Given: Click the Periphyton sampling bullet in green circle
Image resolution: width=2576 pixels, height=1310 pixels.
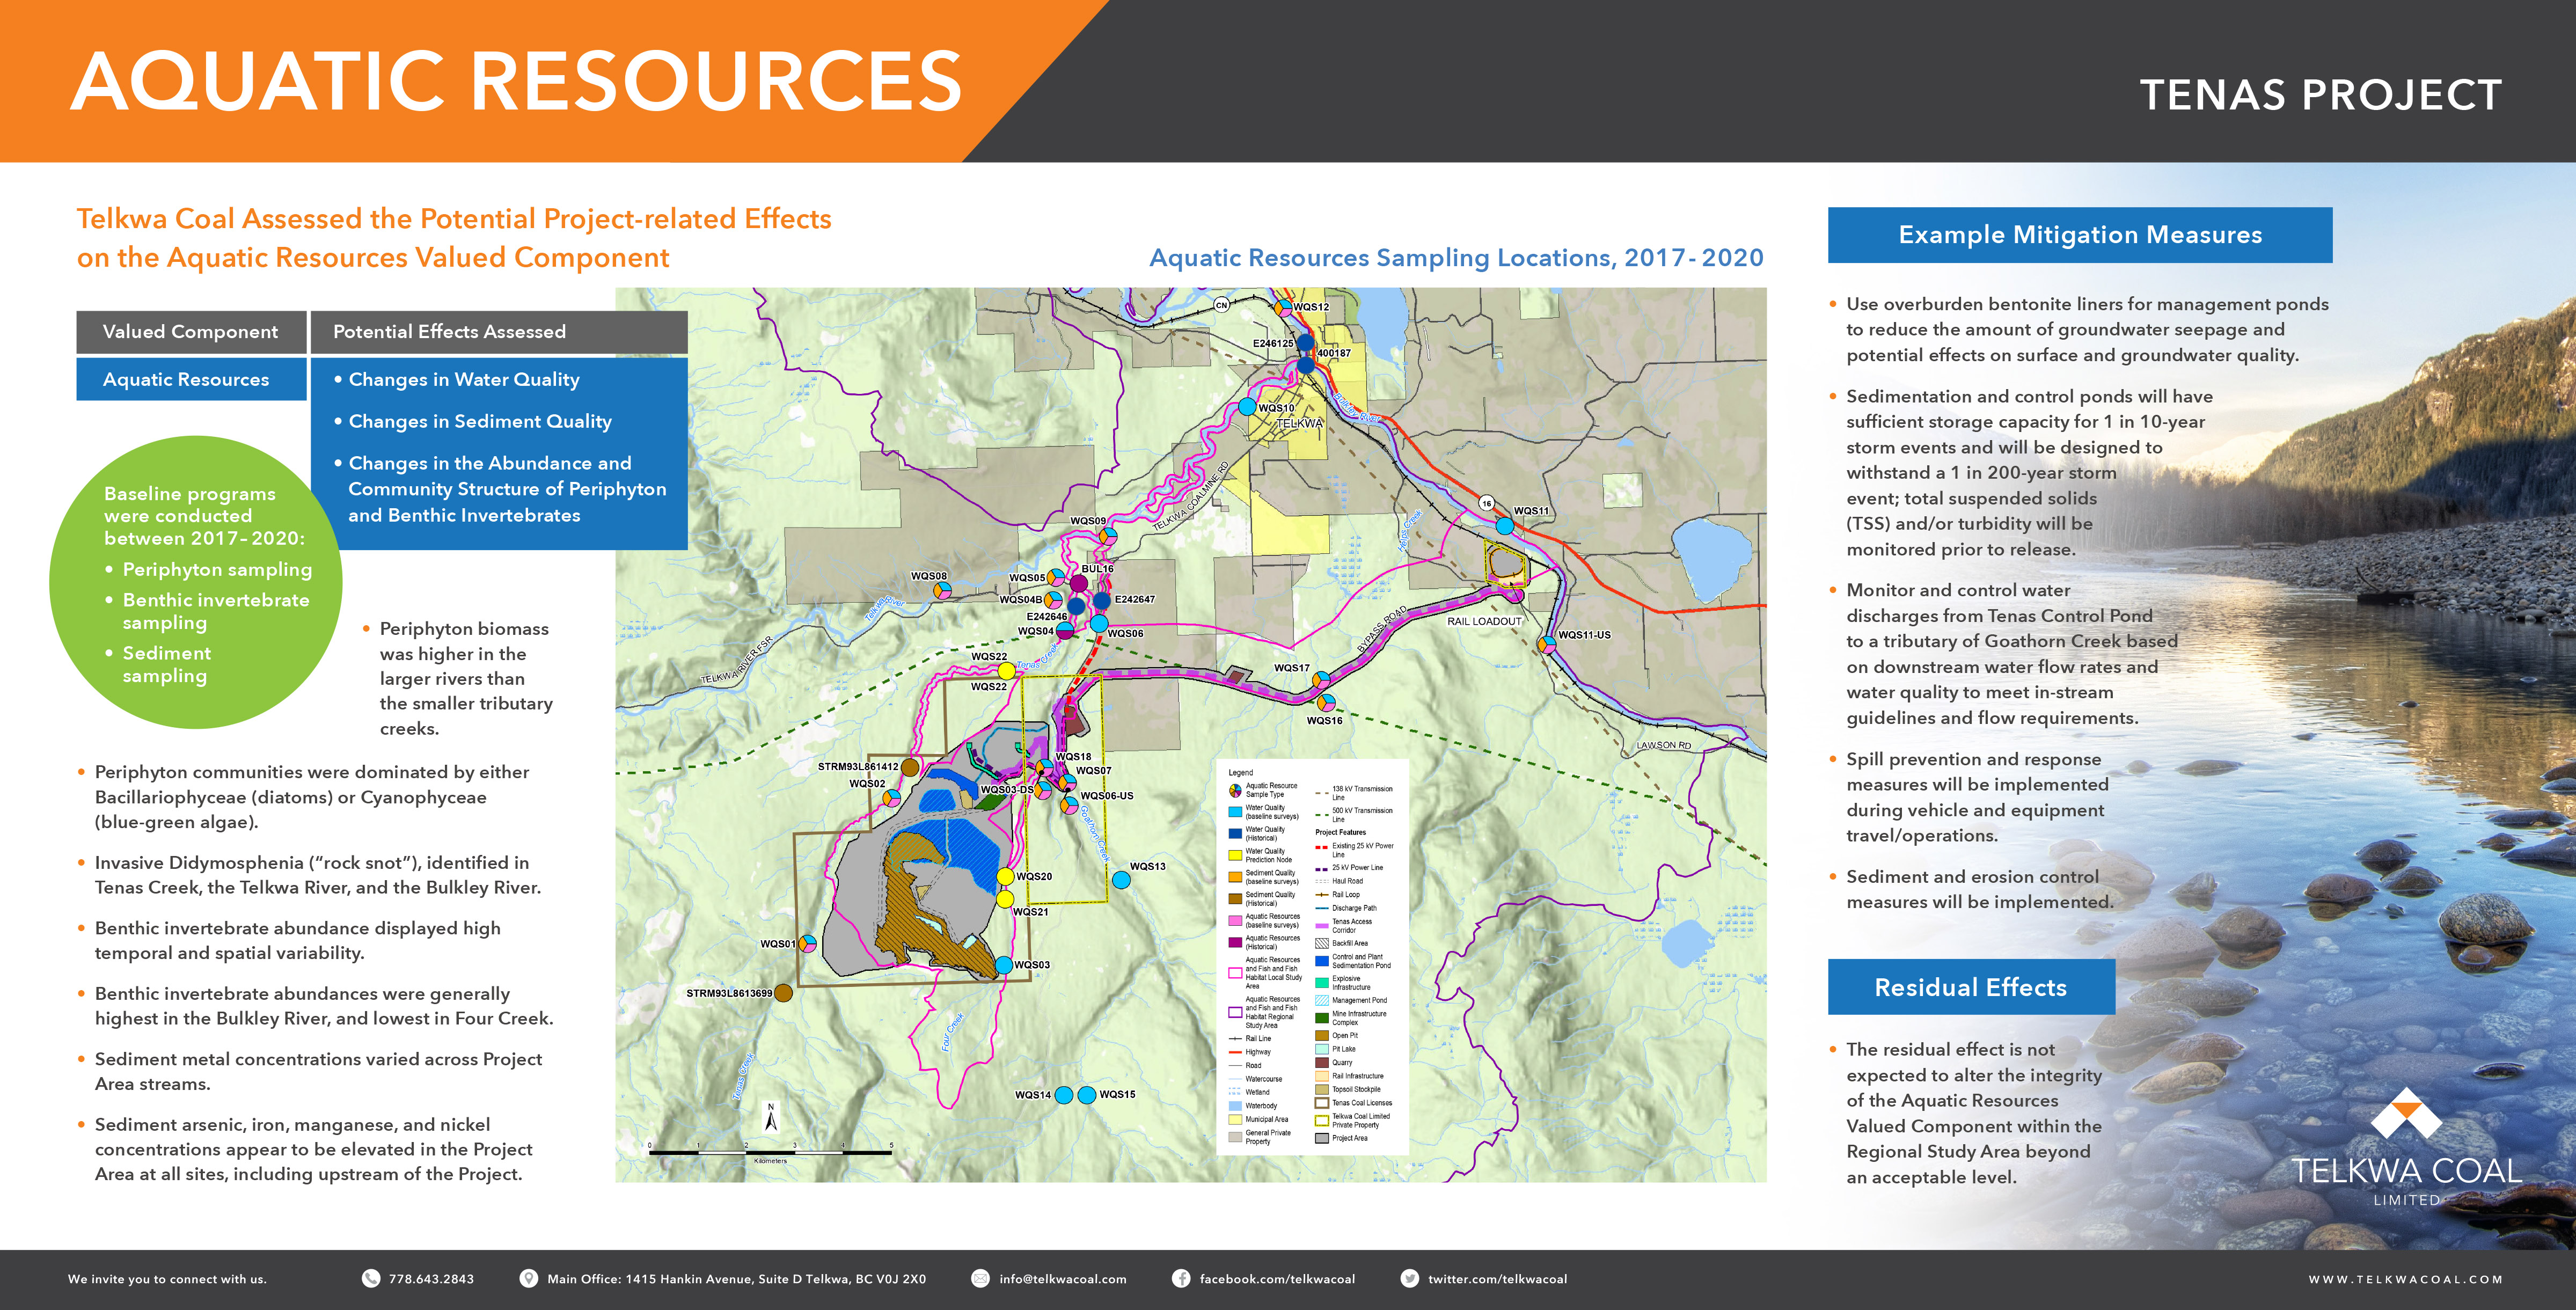Looking at the screenshot, I should tap(209, 569).
